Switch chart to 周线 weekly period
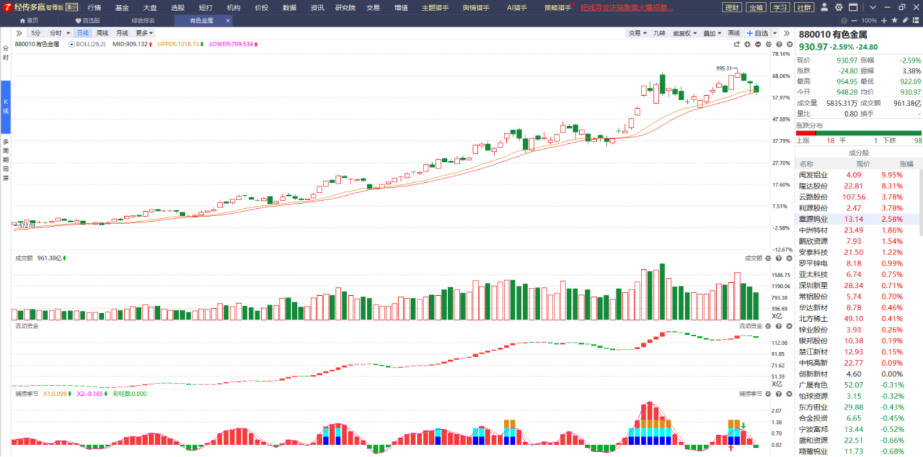The width and height of the screenshot is (923, 457). point(102,33)
